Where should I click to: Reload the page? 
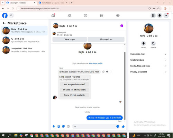coord(13,8)
